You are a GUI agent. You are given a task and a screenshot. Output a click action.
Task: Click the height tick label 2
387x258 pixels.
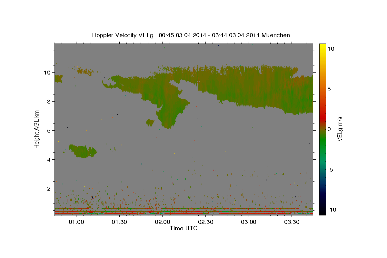tap(49, 189)
